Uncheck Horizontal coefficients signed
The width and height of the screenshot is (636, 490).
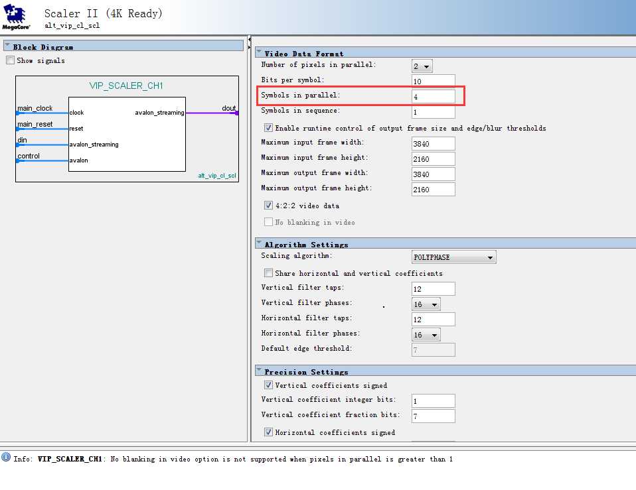(x=268, y=432)
